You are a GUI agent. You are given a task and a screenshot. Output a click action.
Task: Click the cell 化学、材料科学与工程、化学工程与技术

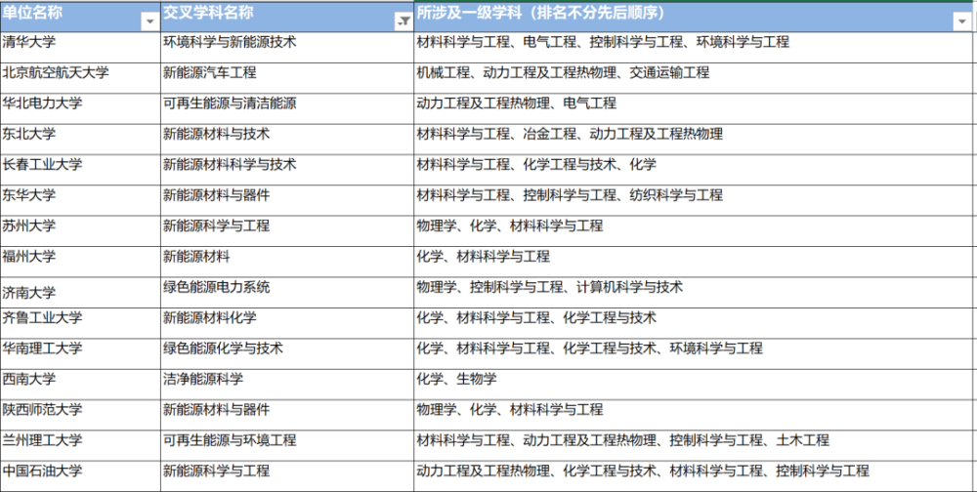tap(693, 322)
